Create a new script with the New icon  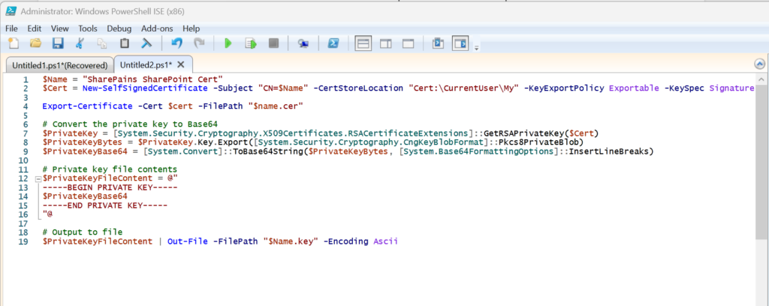coord(14,43)
